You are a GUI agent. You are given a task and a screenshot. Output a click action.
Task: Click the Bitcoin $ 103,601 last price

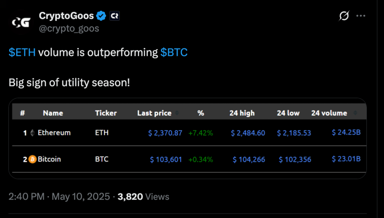166,160
